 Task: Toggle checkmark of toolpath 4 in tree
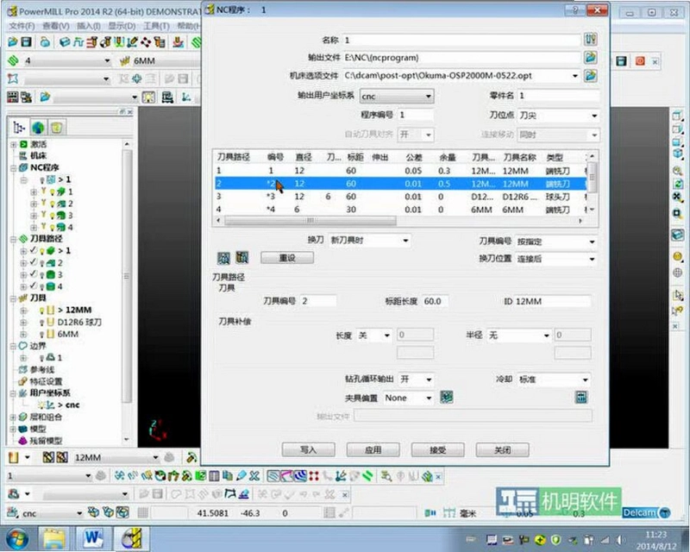(33, 286)
